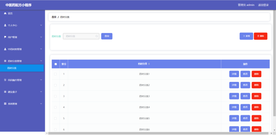
Task: Click the list icon next to 药材分类管理
Action: click(5, 61)
